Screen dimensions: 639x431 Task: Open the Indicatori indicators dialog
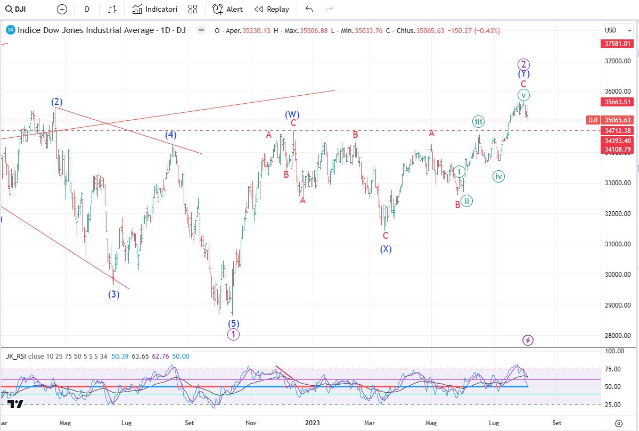pyautogui.click(x=155, y=9)
